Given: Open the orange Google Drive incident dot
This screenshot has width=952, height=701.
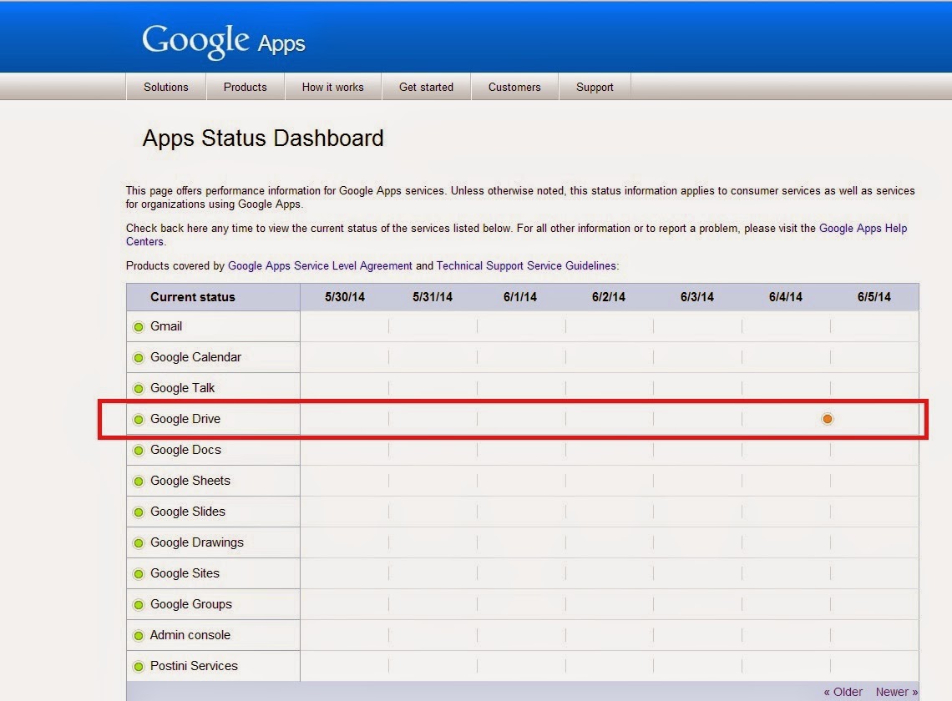Looking at the screenshot, I should tap(827, 419).
